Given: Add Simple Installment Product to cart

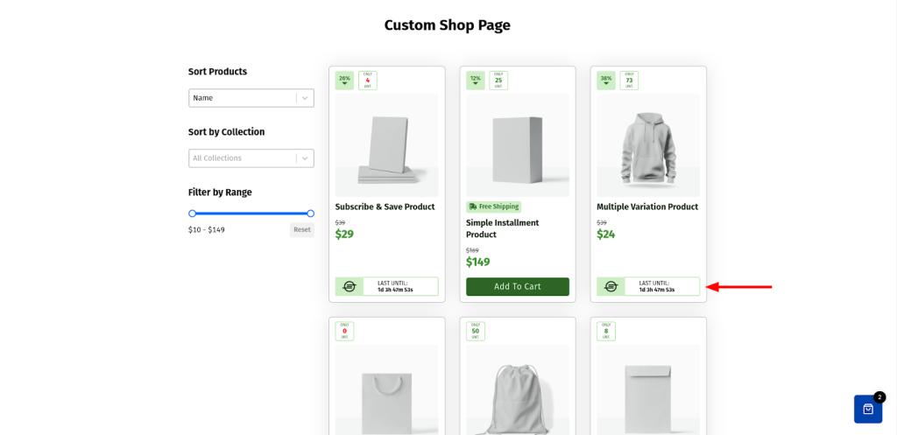Looking at the screenshot, I should (x=517, y=286).
